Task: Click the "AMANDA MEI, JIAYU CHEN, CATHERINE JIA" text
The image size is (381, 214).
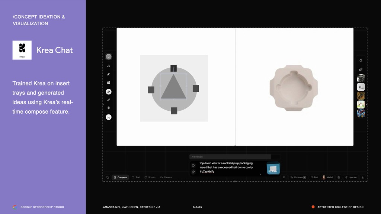Action: coord(131,207)
